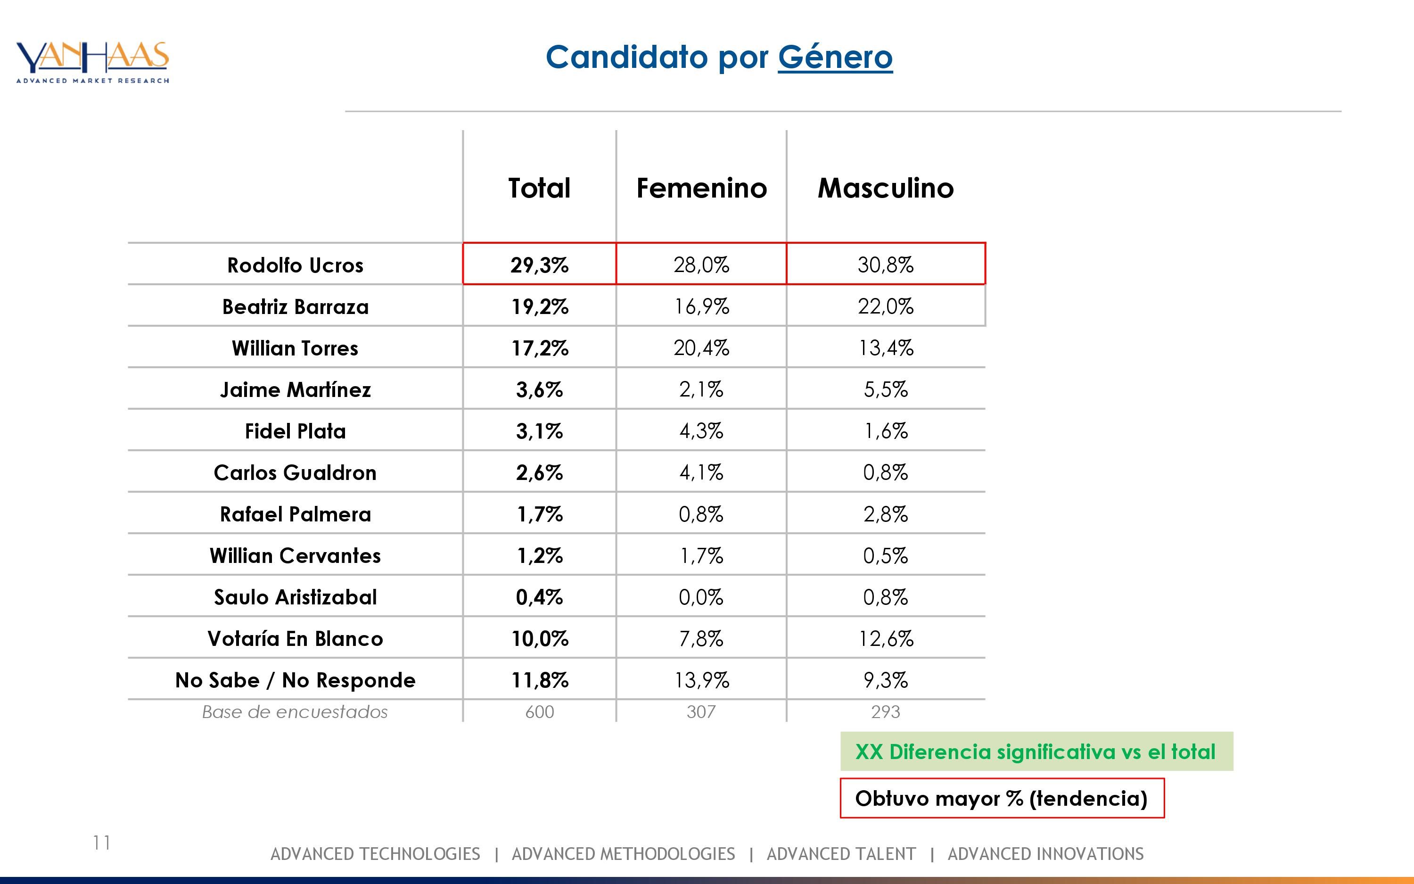The height and width of the screenshot is (884, 1414).
Task: Click the green Diferencia significativa legend box
Action: coord(1036,752)
